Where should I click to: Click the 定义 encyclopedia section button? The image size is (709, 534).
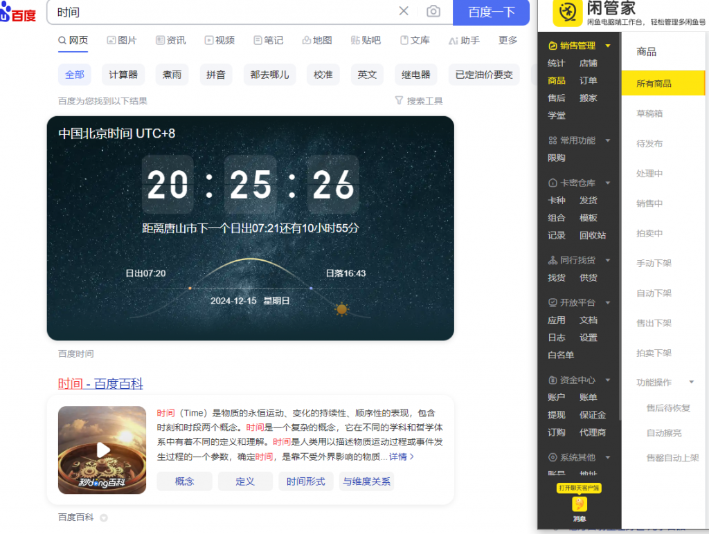pos(245,481)
